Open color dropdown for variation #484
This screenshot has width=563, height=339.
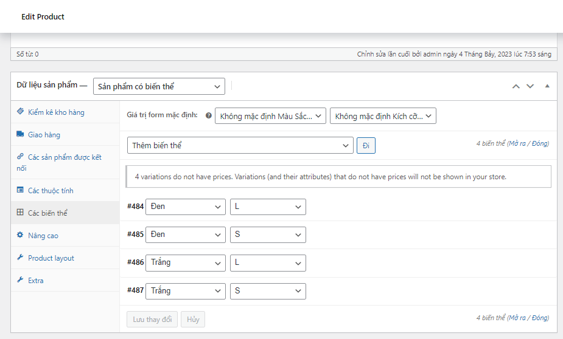(x=186, y=207)
